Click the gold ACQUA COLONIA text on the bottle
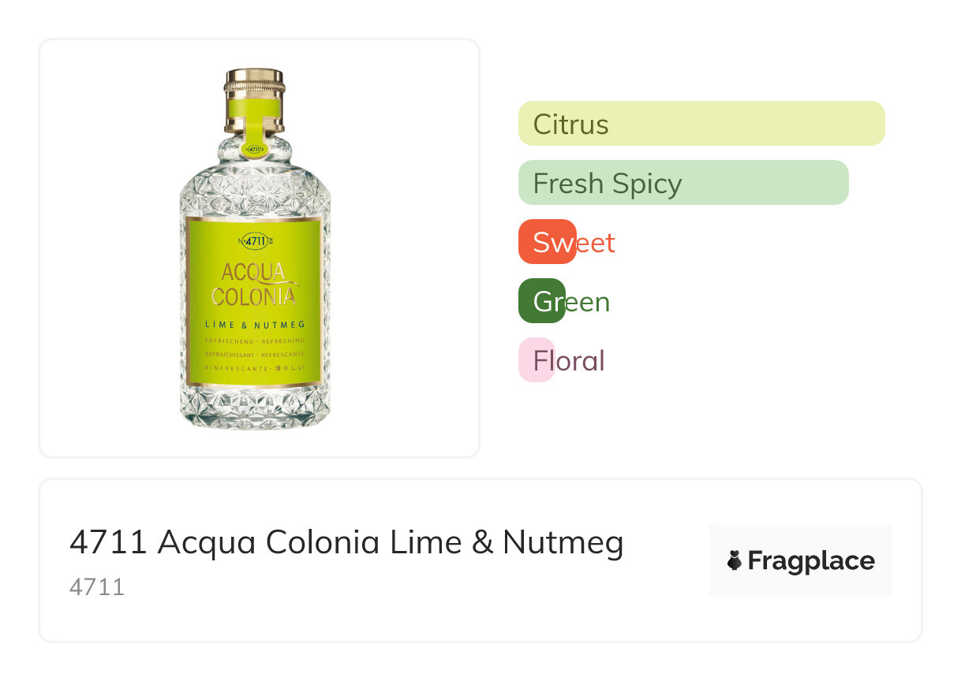 tap(255, 285)
